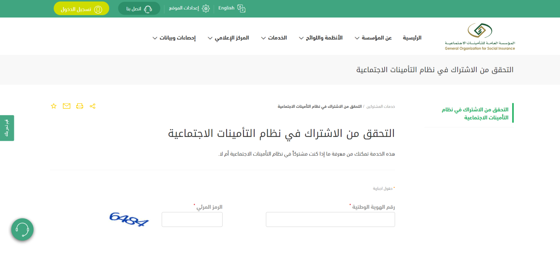Click the رقم الهوية الوطنية input field
Viewport: 560px width, 256px height.
330,220
